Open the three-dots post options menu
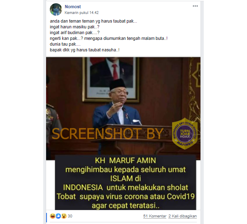Viewport: 247px width, 224px height. [x=195, y=6]
